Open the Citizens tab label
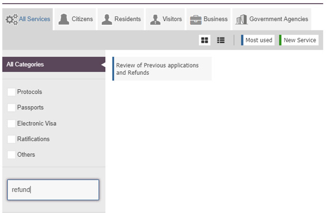 (82, 20)
